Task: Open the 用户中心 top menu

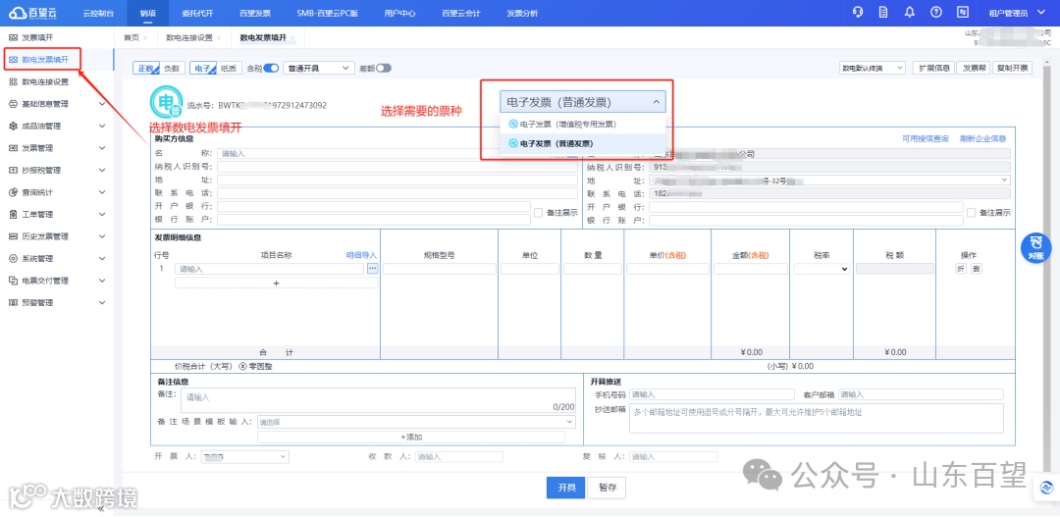Action: coord(399,13)
